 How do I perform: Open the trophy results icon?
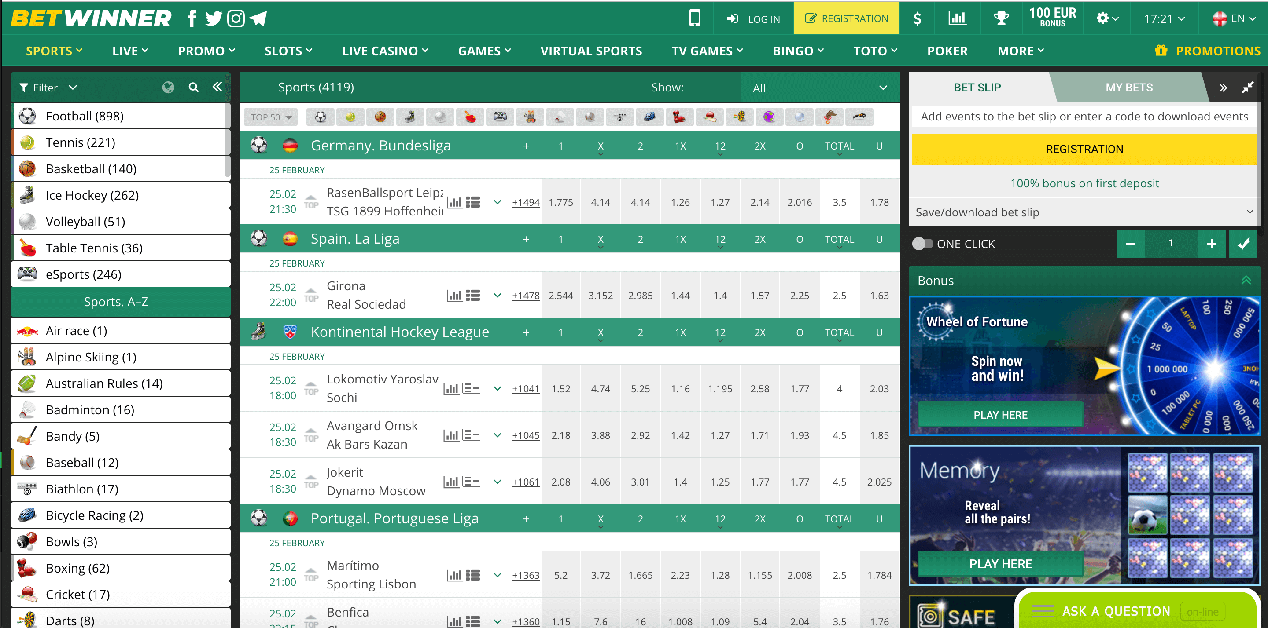1001,18
